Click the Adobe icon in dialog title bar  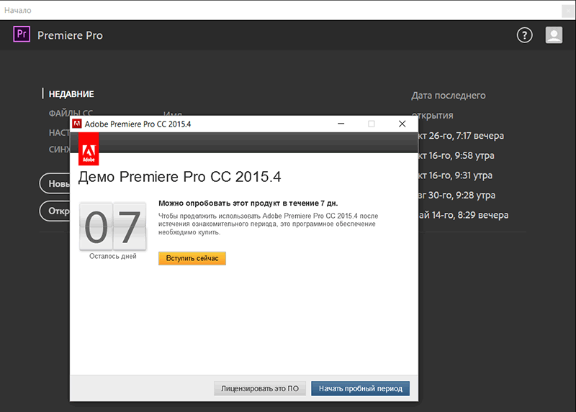coord(77,124)
